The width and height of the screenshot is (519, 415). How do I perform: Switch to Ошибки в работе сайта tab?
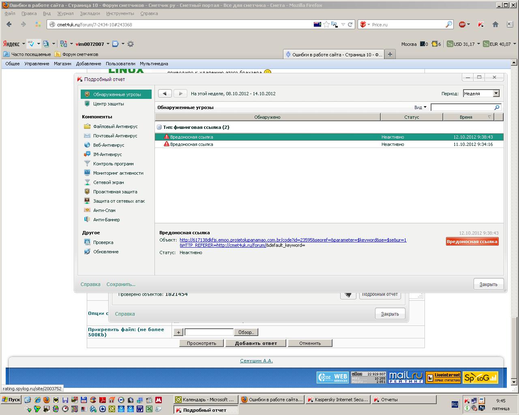click(x=333, y=54)
